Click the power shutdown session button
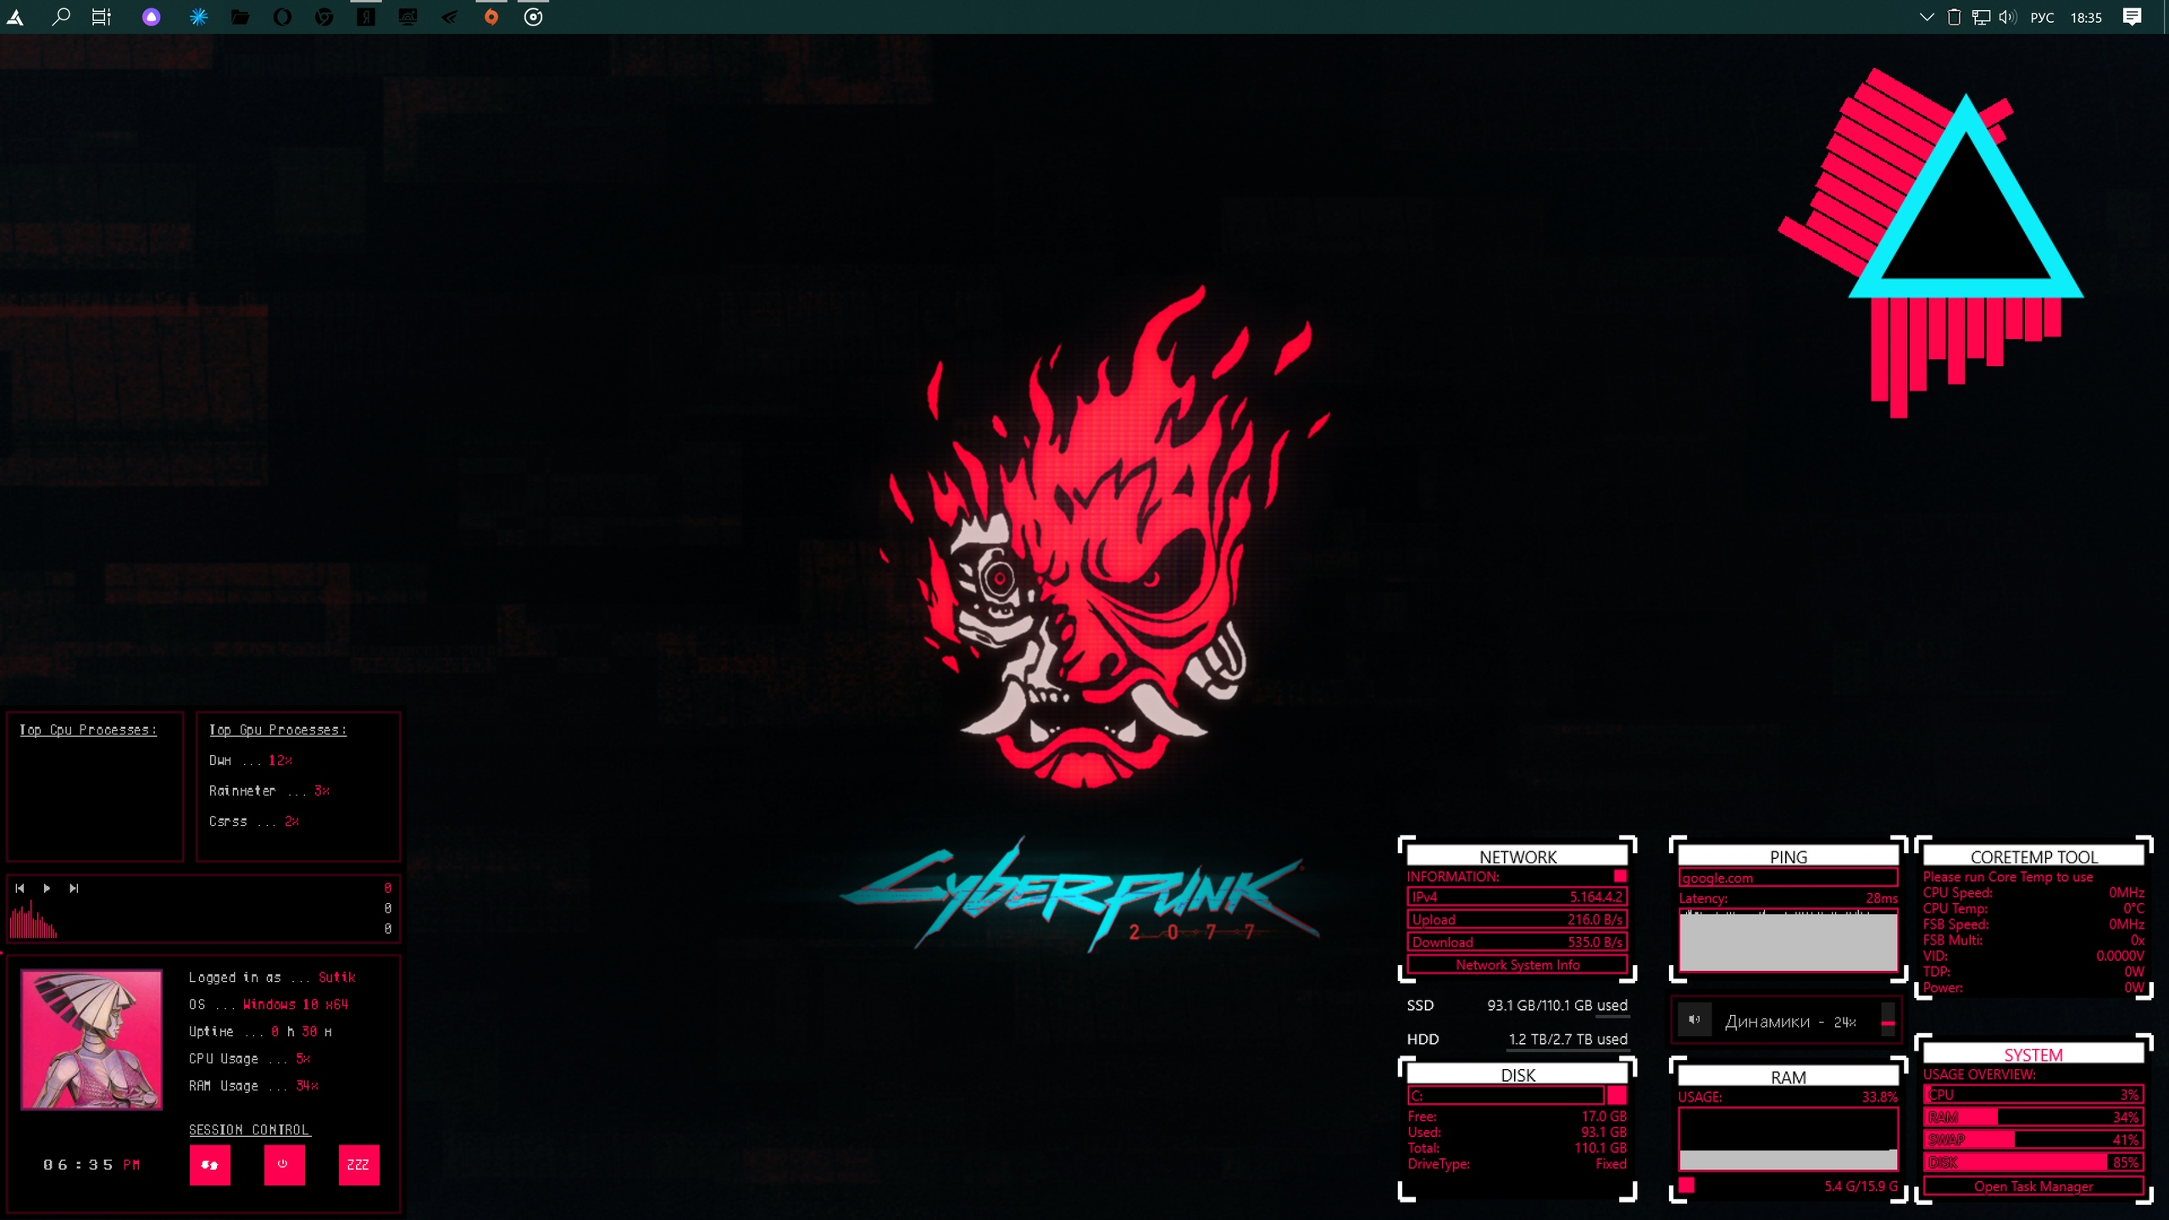Image resolution: width=2169 pixels, height=1220 pixels. pyautogui.click(x=284, y=1165)
